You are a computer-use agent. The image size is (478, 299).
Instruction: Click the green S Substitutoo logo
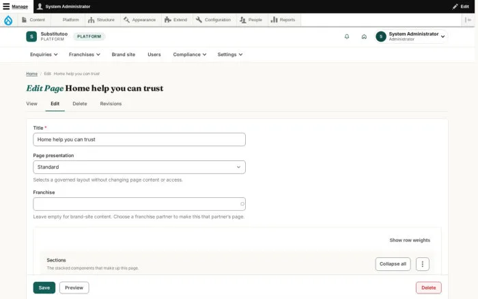pos(31,37)
